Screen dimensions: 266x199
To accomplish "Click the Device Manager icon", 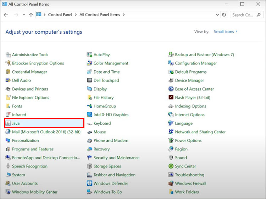I will (171, 81).
